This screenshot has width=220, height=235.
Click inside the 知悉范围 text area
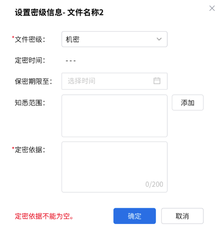click(114, 116)
